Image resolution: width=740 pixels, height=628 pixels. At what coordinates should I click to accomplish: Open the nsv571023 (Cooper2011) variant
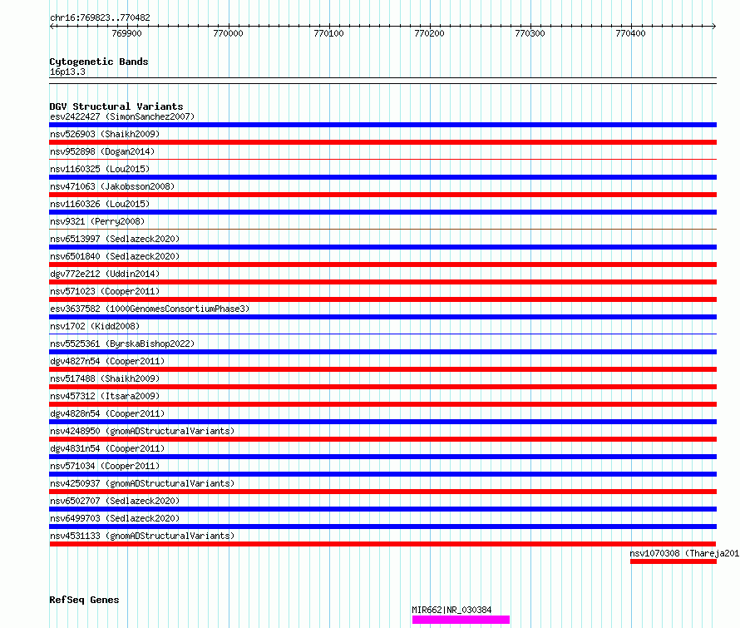[105, 291]
